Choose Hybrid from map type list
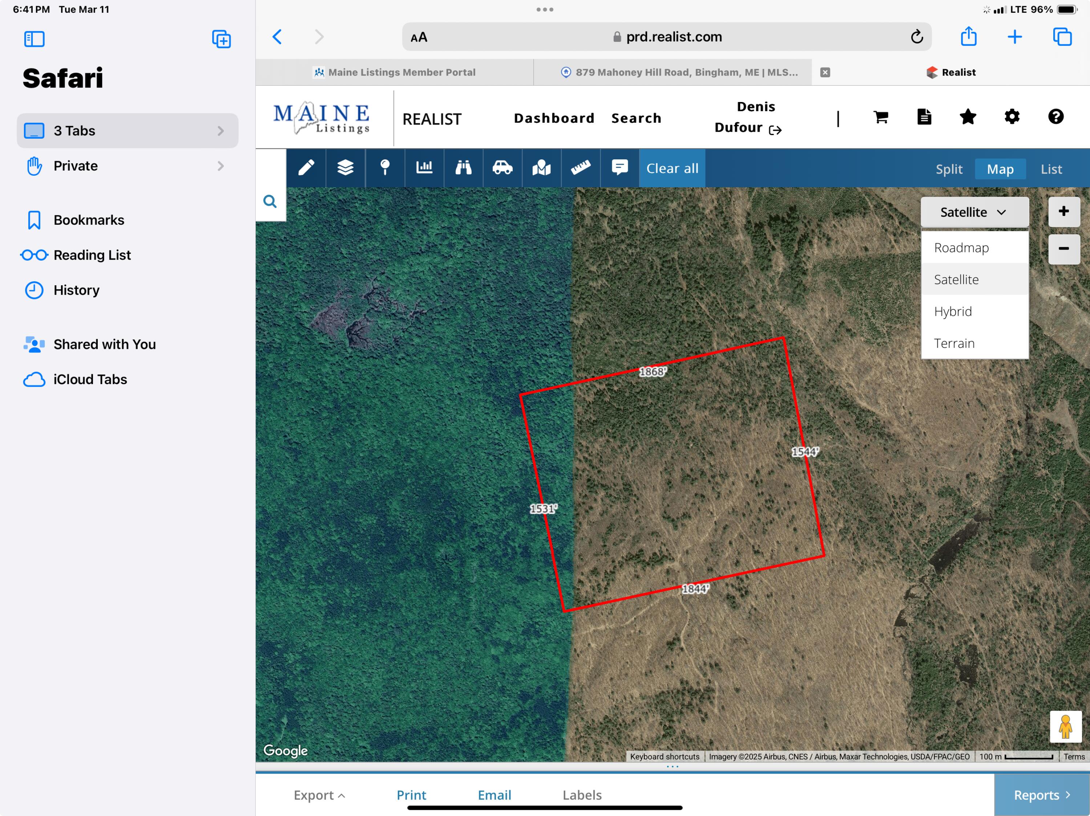Image resolution: width=1090 pixels, height=816 pixels. coord(953,311)
